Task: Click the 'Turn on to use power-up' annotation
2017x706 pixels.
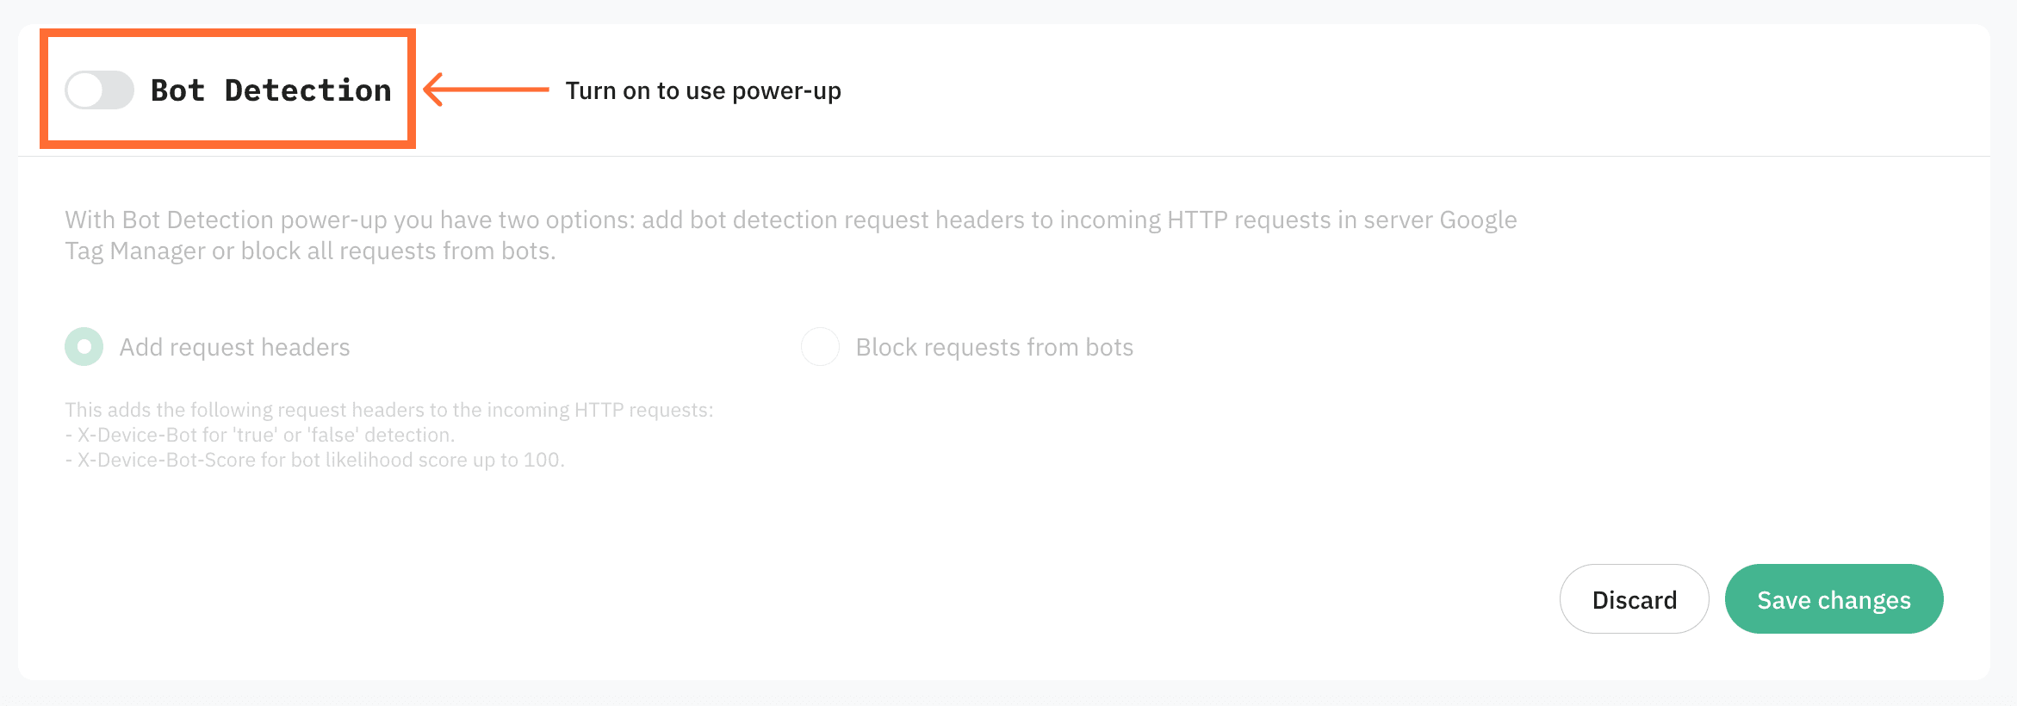Action: [704, 90]
